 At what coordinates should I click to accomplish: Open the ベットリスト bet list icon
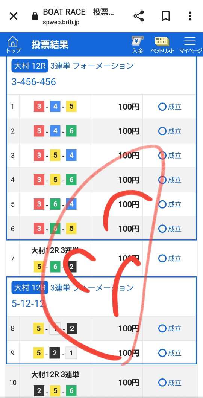[162, 44]
